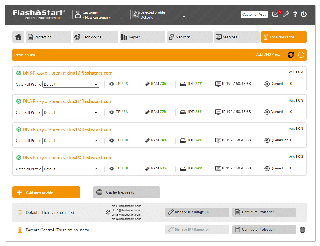Click the green status check for dns1@flashstart.com
Screen dimensions: 320x246
[19, 73]
